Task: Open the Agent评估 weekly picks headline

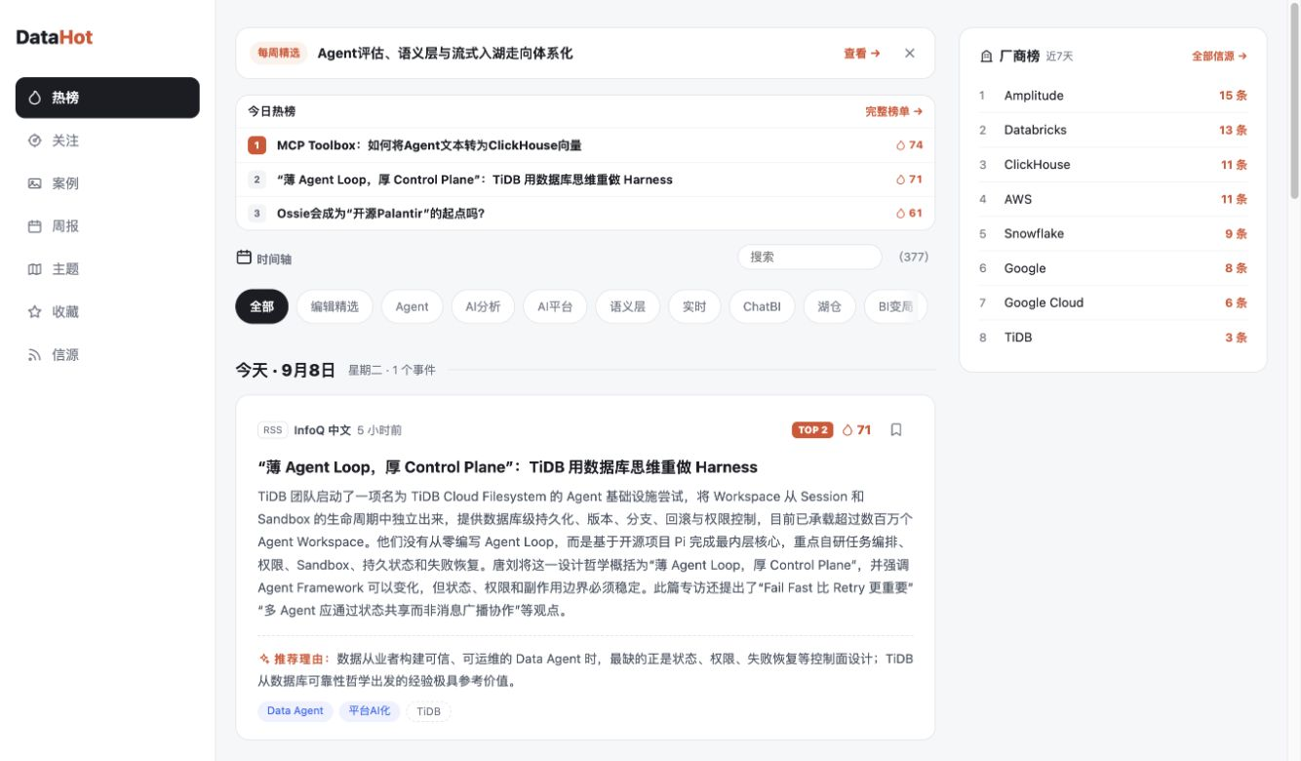Action: point(445,54)
